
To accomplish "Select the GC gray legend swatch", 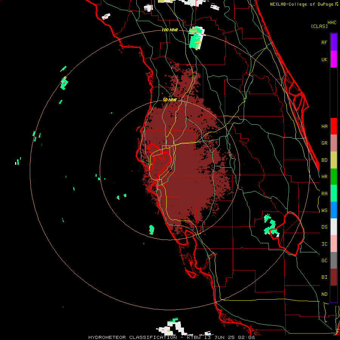I will click(334, 260).
